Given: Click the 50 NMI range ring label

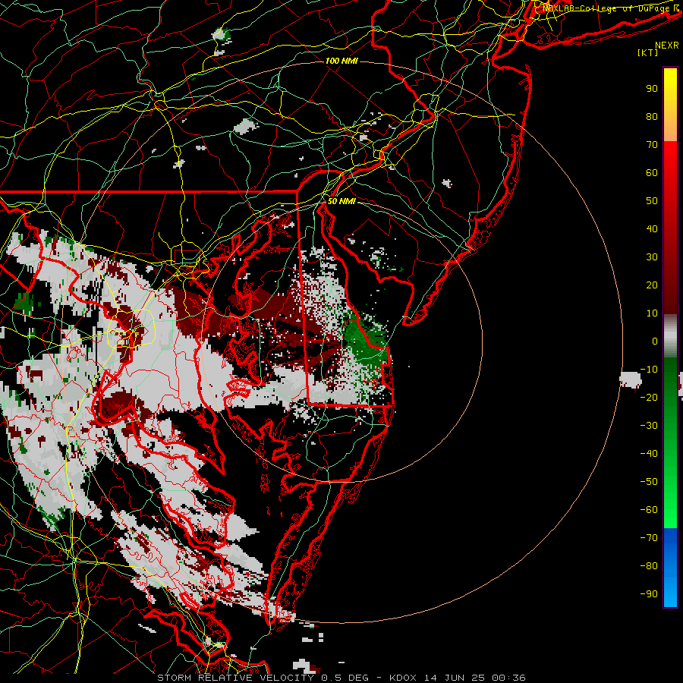Looking at the screenshot, I should [341, 201].
